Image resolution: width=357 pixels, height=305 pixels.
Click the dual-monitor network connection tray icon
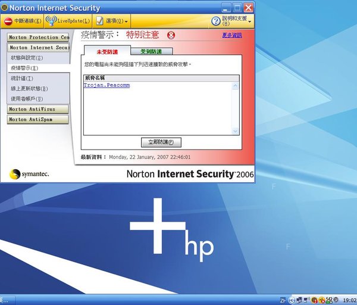point(299,300)
